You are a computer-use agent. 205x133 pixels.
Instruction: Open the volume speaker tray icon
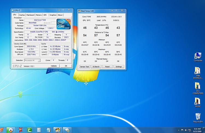[186, 130]
